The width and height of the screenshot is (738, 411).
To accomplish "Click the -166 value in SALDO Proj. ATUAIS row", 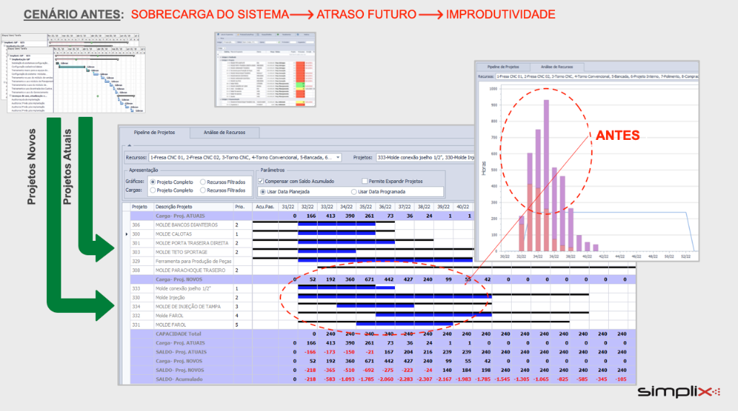I will pos(310,352).
